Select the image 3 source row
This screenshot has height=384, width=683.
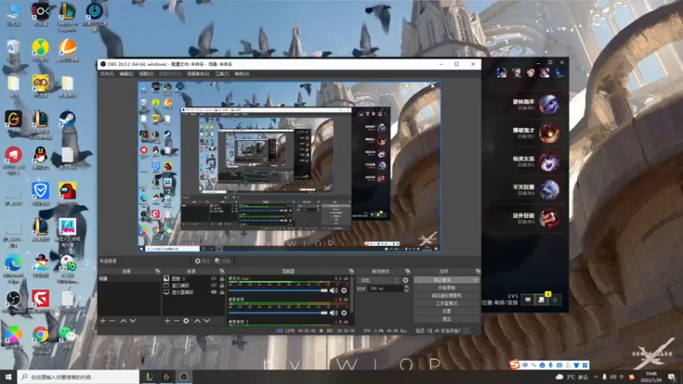click(x=194, y=279)
